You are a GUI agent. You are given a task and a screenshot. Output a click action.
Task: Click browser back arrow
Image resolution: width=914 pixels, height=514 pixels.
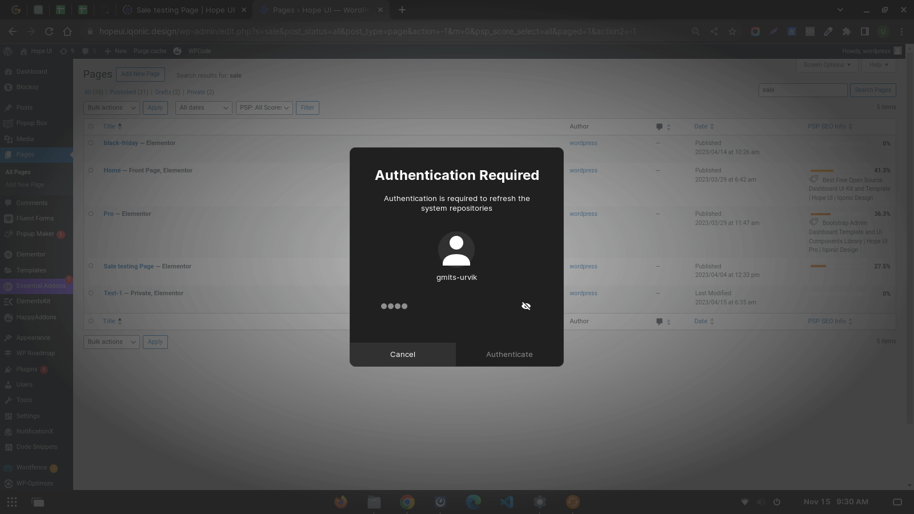click(13, 31)
